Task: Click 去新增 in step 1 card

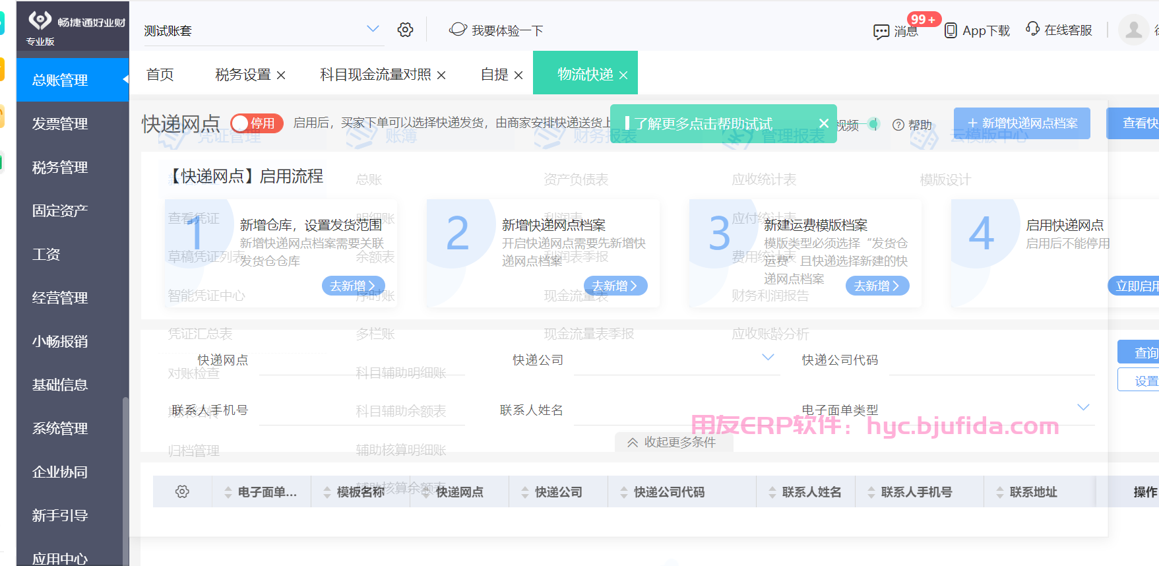Action: pyautogui.click(x=353, y=286)
